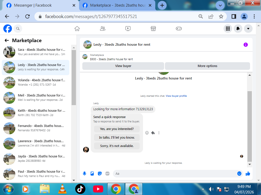The image size is (261, 195).
Task: Open a new browser tab
Action: tap(162, 6)
